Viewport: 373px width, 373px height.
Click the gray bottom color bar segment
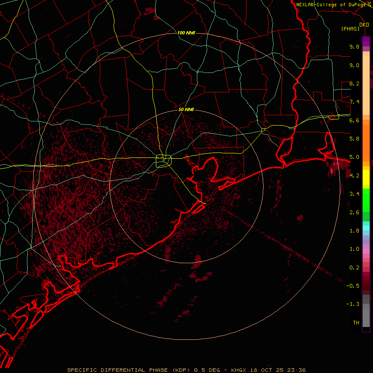[366, 318]
